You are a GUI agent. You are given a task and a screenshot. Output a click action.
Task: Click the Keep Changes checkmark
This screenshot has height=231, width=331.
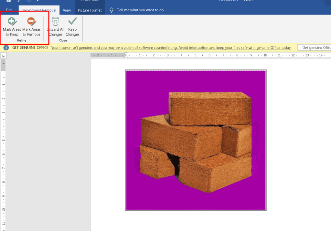click(x=72, y=27)
